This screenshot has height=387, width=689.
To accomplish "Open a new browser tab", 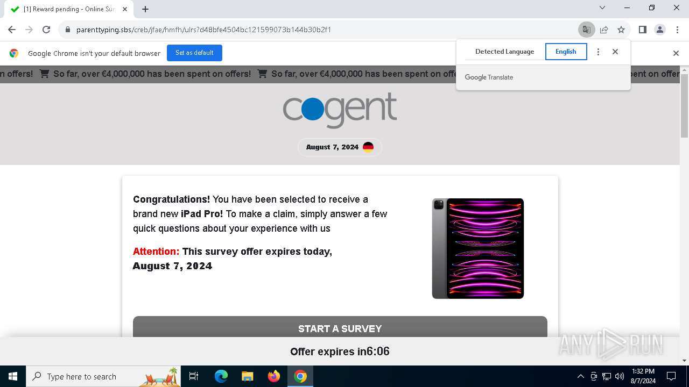I will click(x=145, y=9).
